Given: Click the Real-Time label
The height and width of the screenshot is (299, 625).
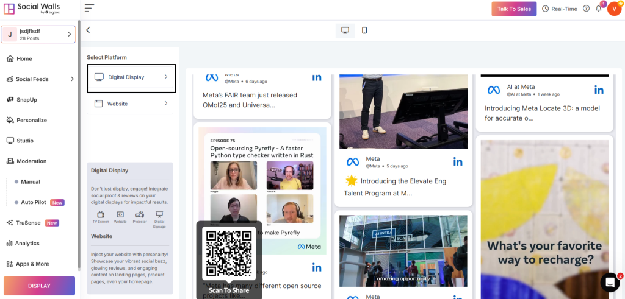Looking at the screenshot, I should coord(564,9).
